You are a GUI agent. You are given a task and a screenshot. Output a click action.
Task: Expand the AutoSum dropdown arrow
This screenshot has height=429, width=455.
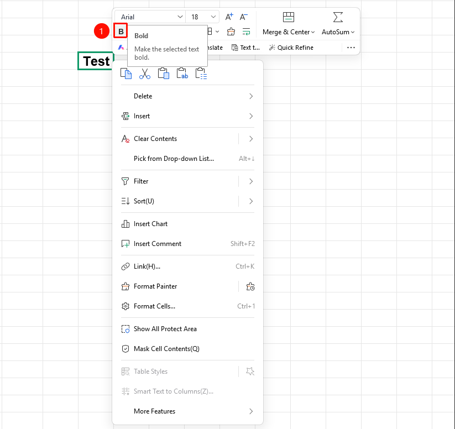click(353, 32)
